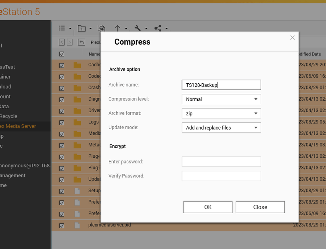Uncheck the Diagnostics folder checkbox
Screen dimensions: 326x249
click(62, 100)
